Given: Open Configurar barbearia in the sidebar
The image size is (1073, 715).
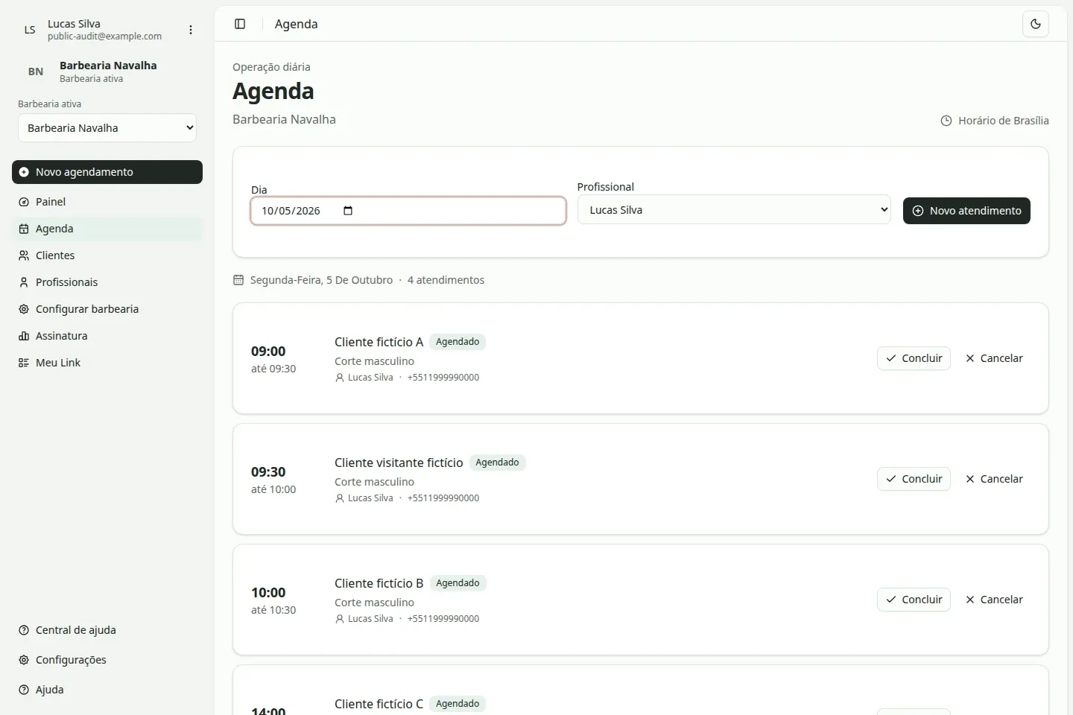Looking at the screenshot, I should [107, 309].
